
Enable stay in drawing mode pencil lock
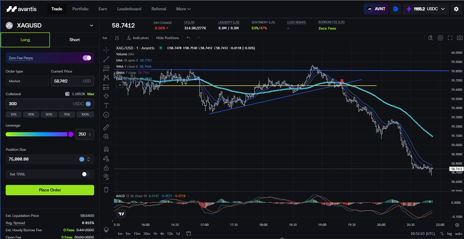[106, 158]
